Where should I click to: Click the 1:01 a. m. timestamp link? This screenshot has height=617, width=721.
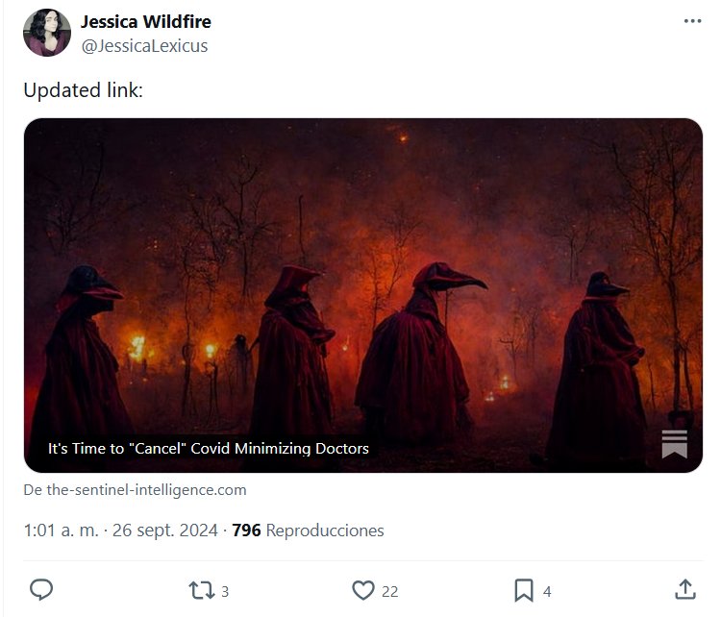pyautogui.click(x=60, y=531)
